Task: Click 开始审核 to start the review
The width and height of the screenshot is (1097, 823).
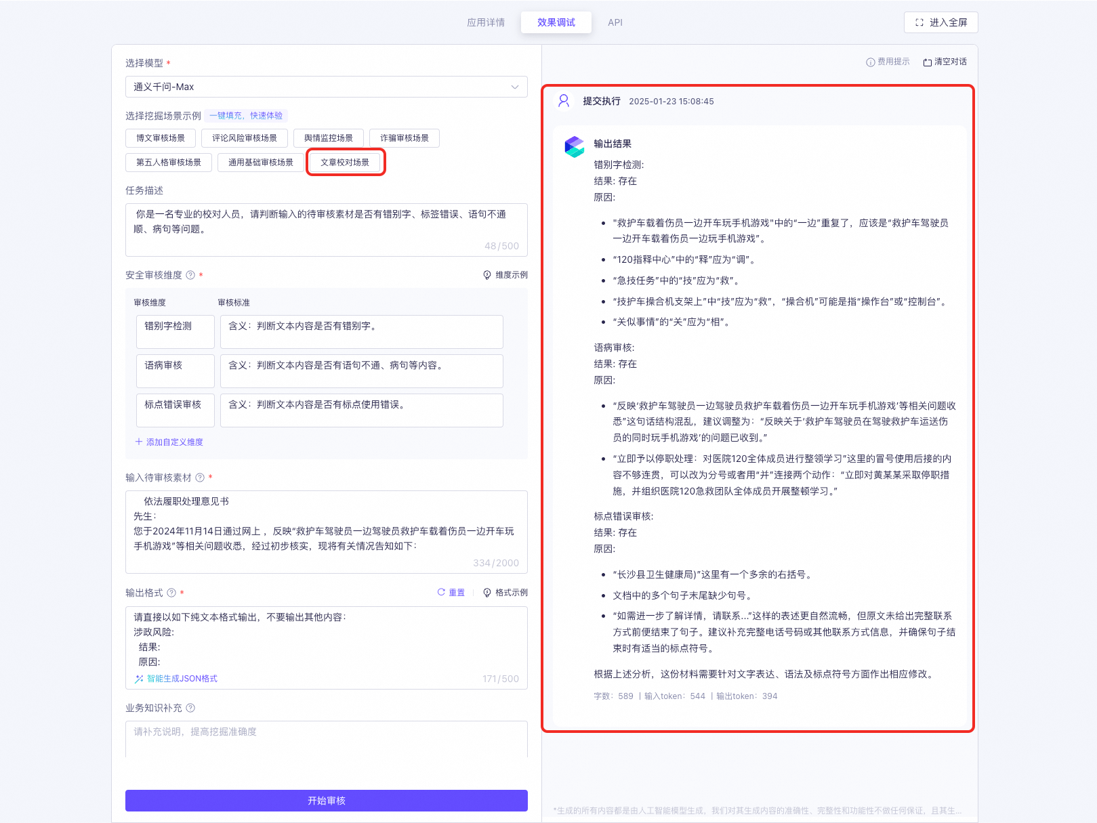Action: [327, 801]
